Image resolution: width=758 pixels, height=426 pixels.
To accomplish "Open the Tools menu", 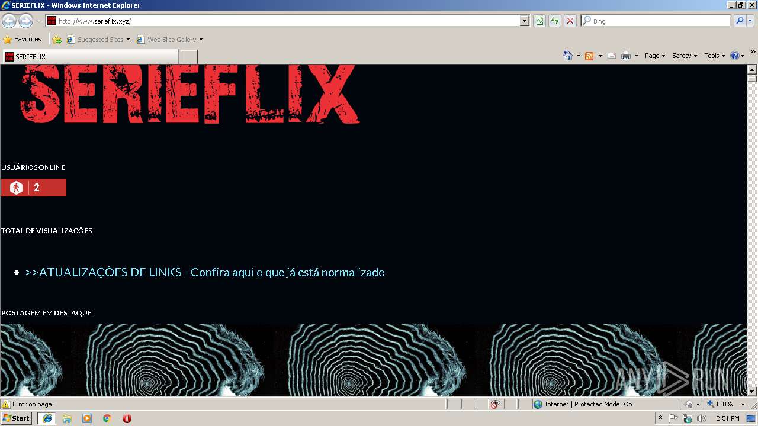I will coord(714,56).
